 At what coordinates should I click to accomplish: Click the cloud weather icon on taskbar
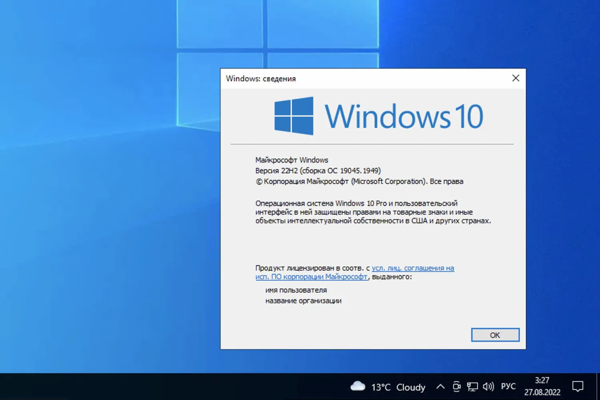pos(358,386)
